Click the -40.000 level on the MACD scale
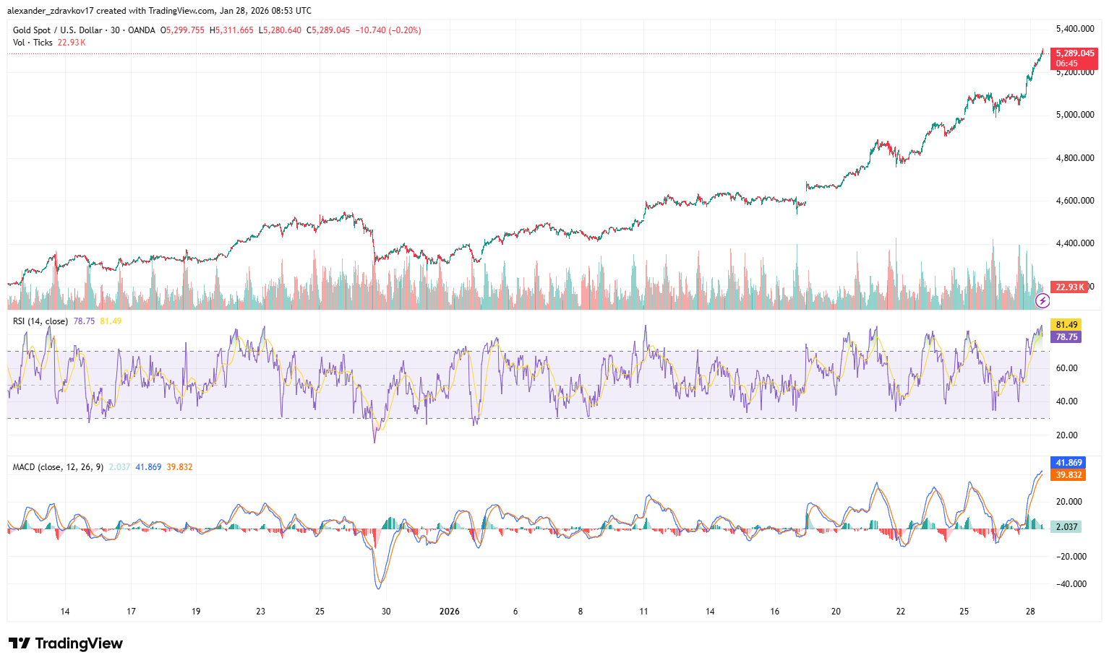This screenshot has width=1109, height=665. pyautogui.click(x=1071, y=584)
